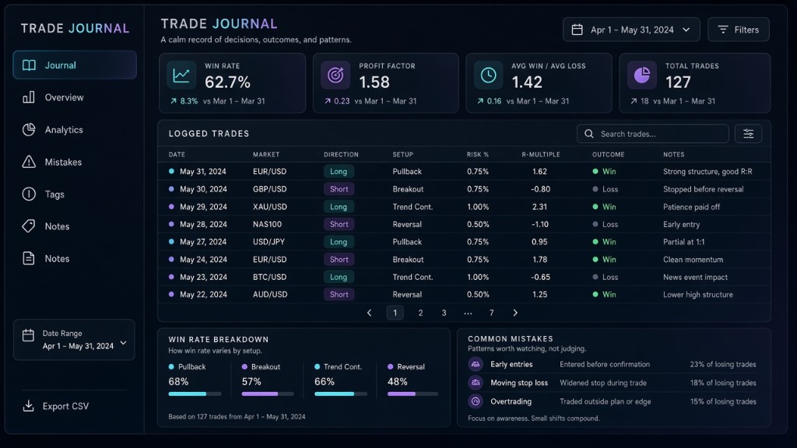Click the Profit Factor target icon

click(x=335, y=75)
